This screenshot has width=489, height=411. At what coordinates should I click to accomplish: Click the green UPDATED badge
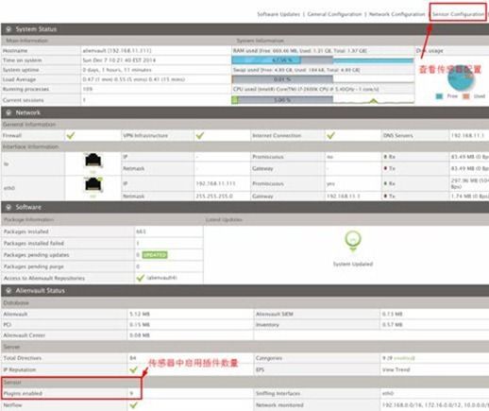(155, 254)
